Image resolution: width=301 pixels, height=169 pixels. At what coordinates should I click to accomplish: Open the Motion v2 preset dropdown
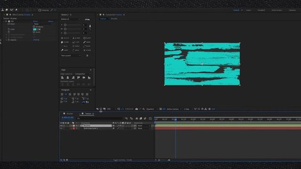pos(71,19)
